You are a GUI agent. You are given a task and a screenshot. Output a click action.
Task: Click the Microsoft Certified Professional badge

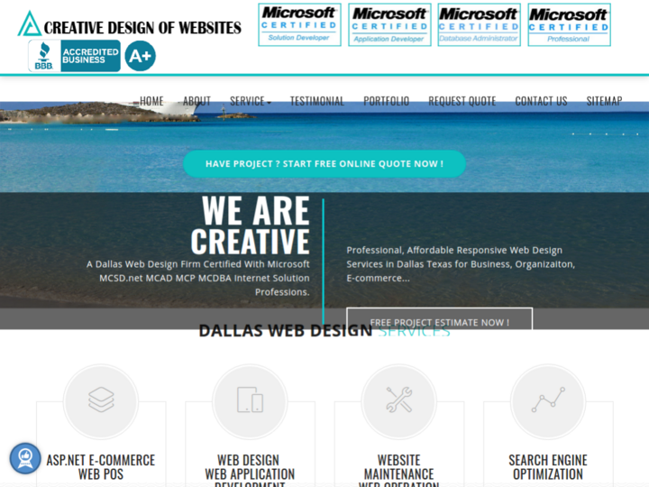[569, 25]
